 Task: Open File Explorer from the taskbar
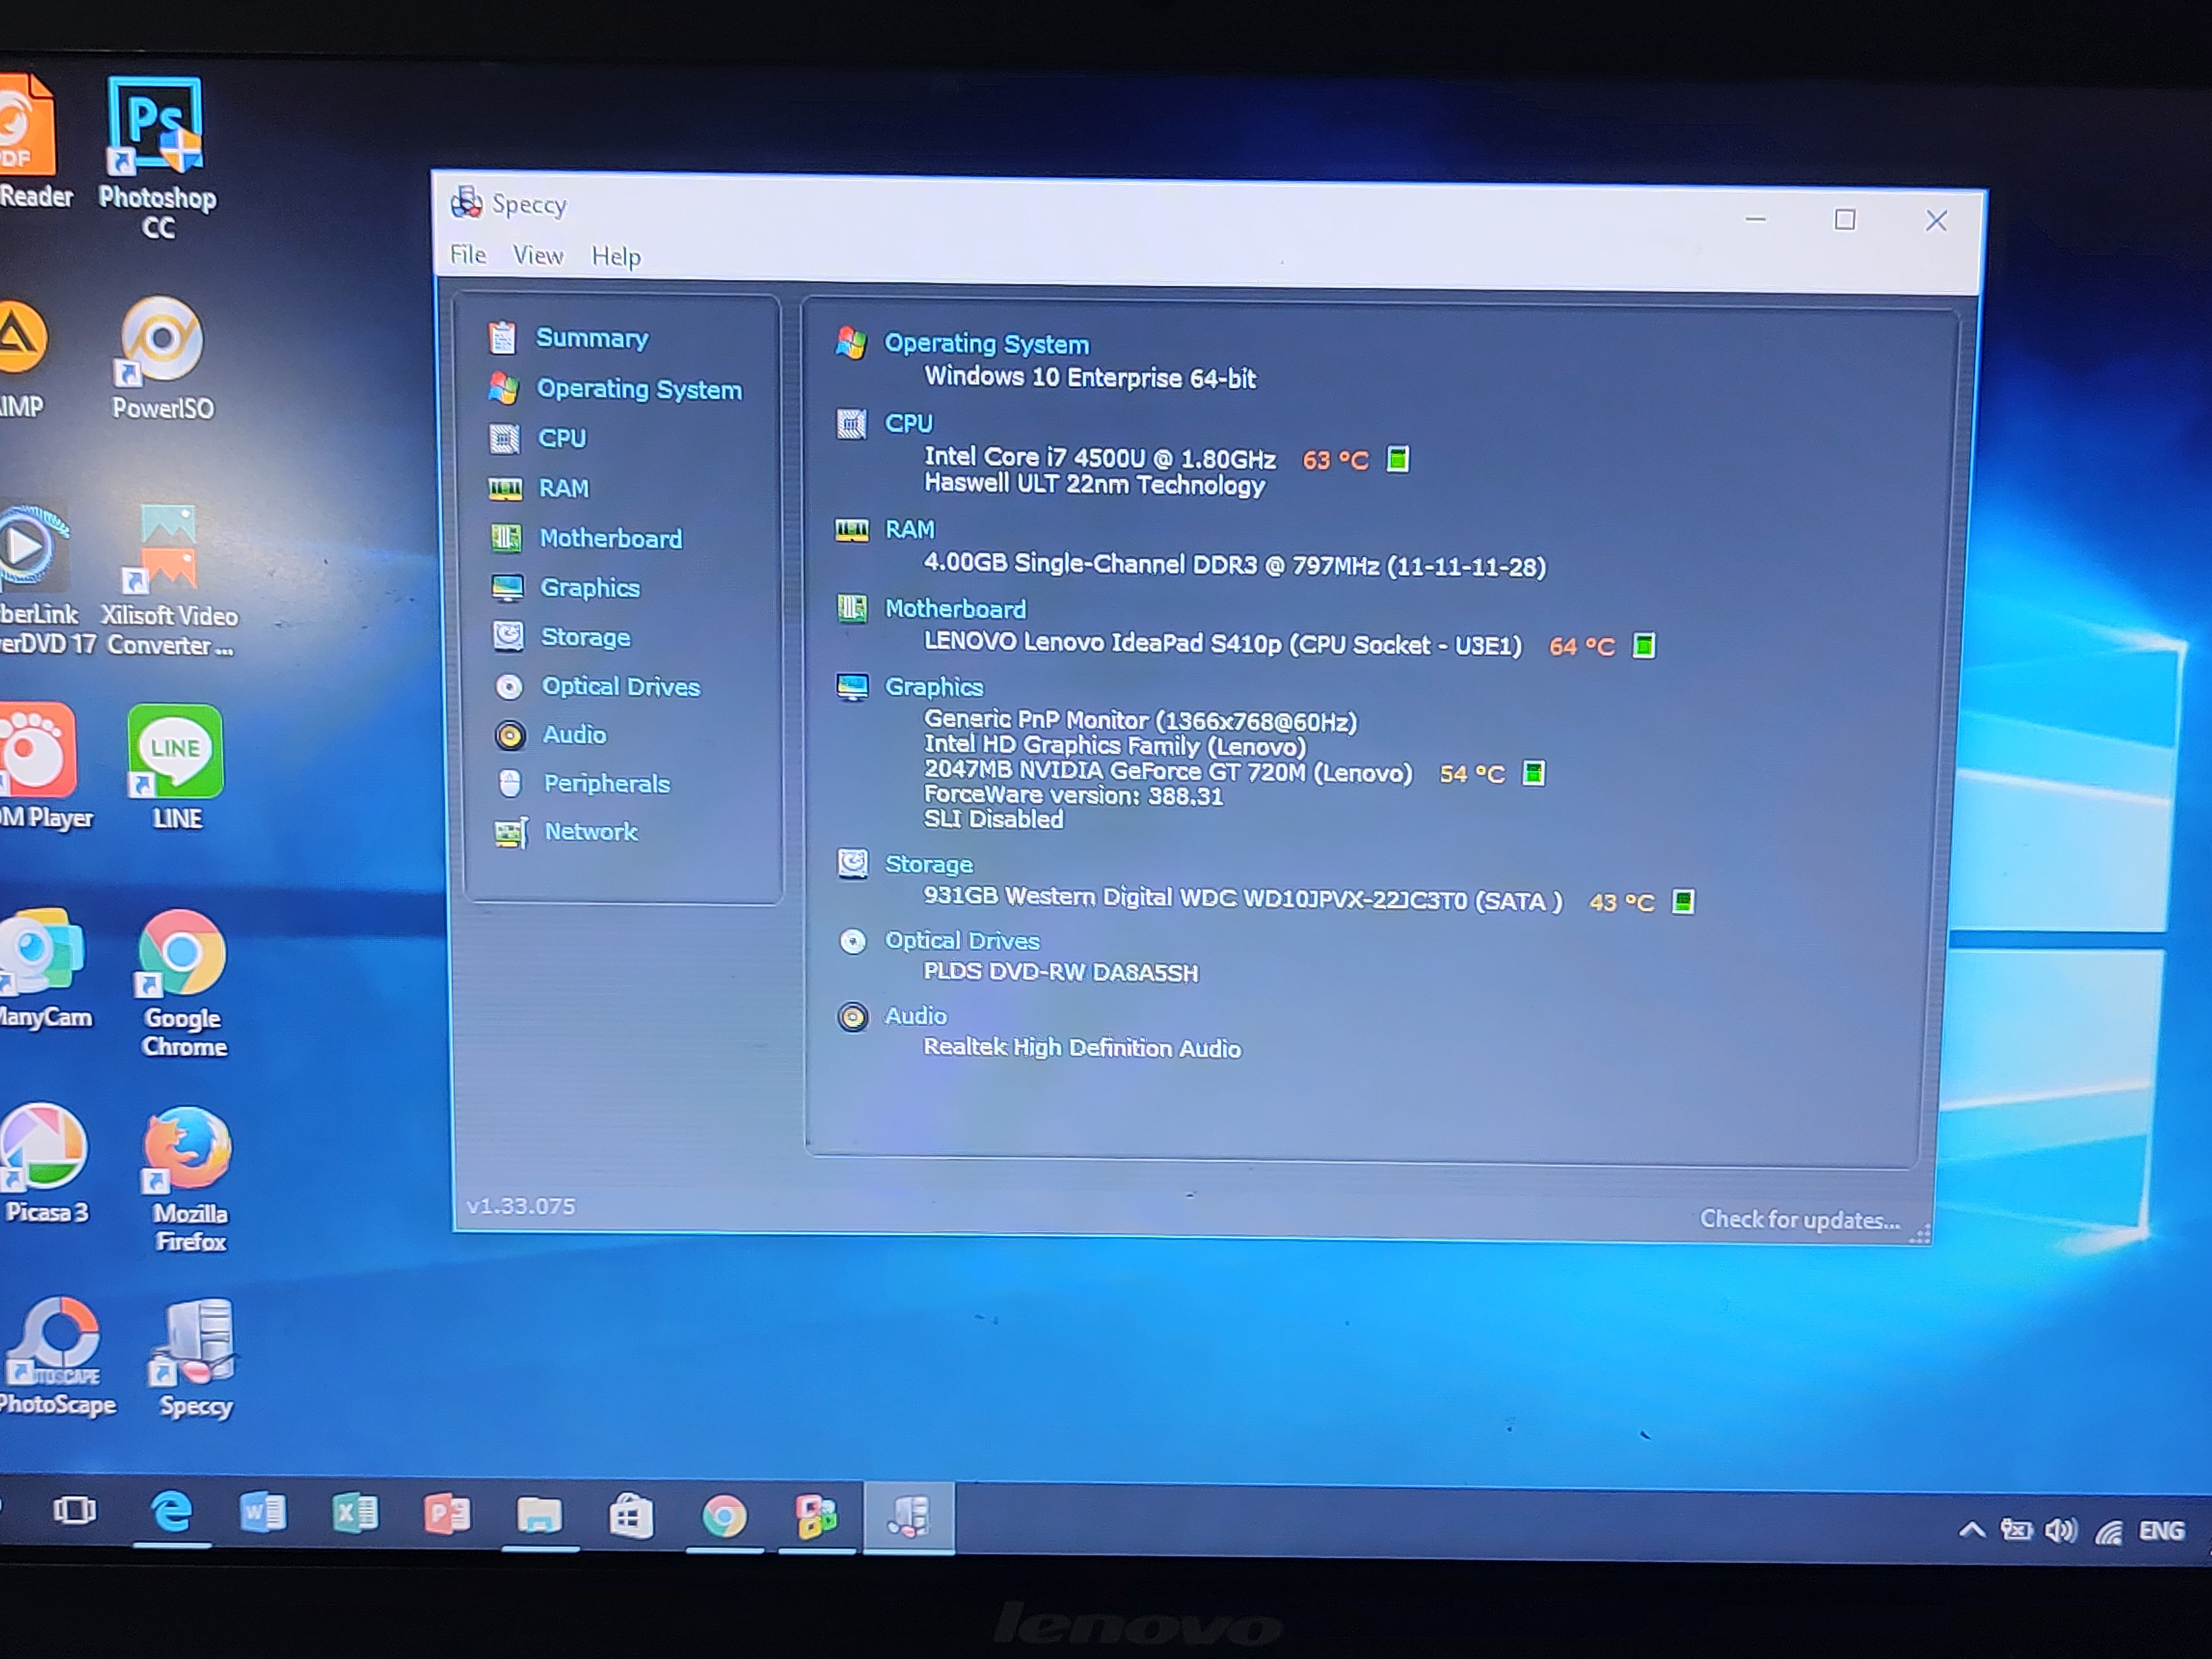pos(539,1515)
